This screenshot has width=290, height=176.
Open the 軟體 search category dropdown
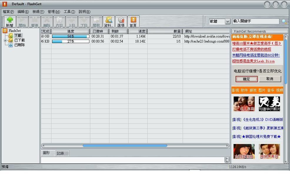tap(227, 21)
